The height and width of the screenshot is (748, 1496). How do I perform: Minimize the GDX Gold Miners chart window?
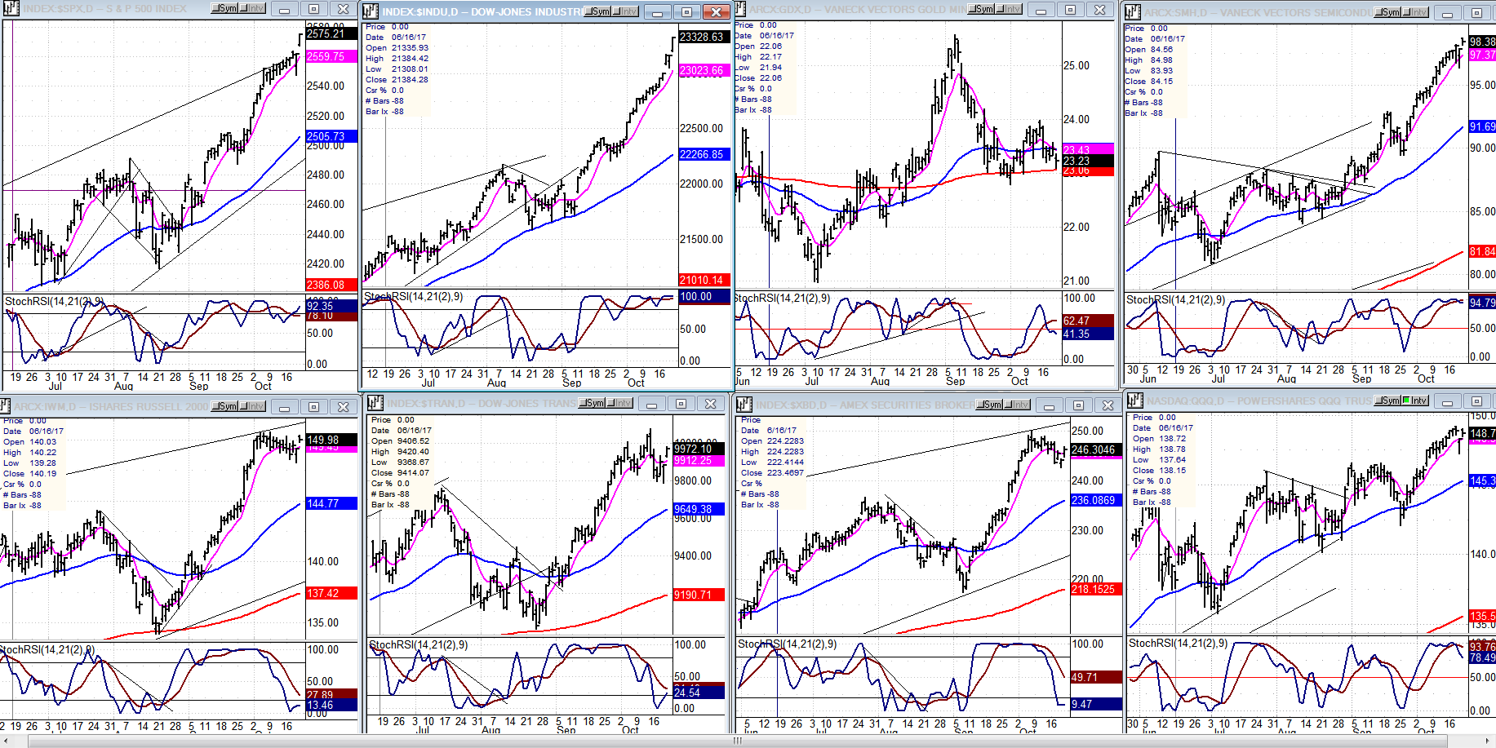[1041, 10]
